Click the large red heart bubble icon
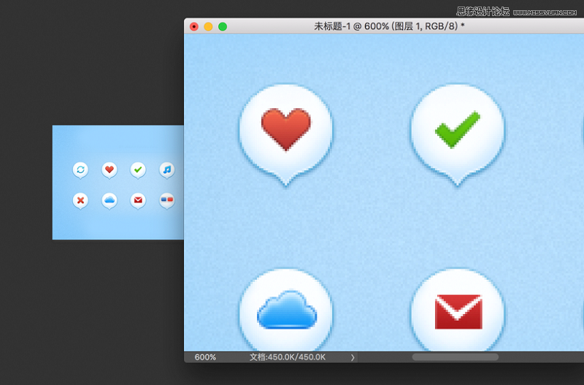The height and width of the screenshot is (385, 584). [285, 130]
